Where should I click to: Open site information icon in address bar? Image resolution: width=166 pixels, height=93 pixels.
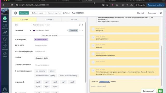pos(17,5)
